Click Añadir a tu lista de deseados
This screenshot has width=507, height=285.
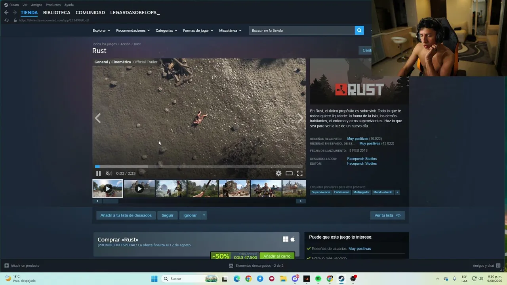click(126, 215)
